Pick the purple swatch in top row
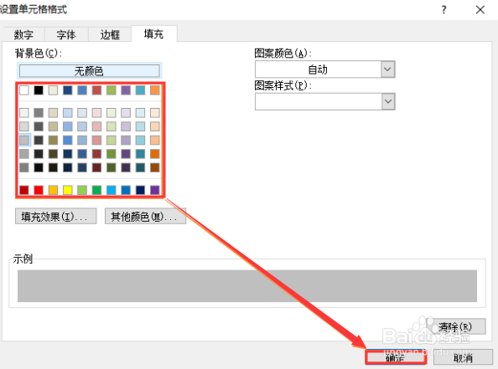Screen dimensions: 498x369 click(x=126, y=90)
